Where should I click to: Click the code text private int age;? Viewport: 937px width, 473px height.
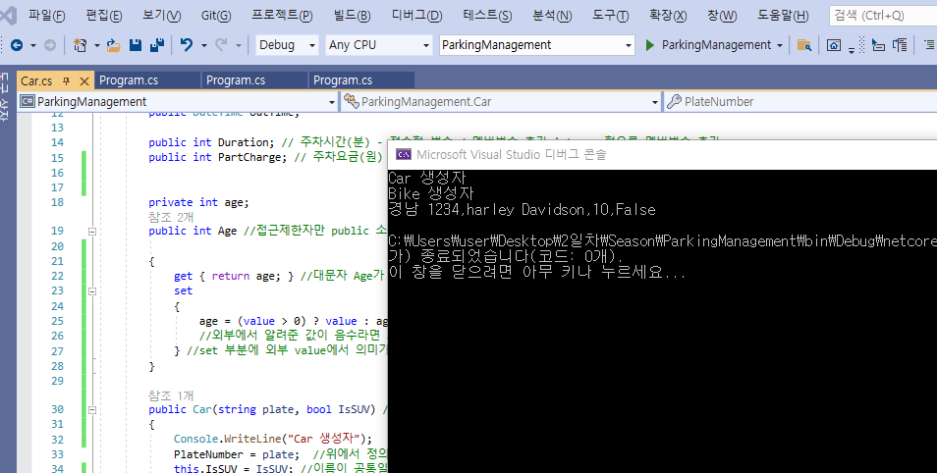click(198, 202)
